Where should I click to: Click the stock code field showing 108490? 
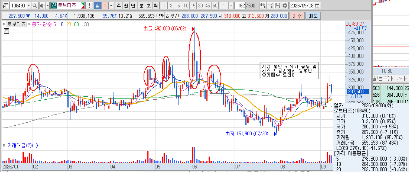18,5
